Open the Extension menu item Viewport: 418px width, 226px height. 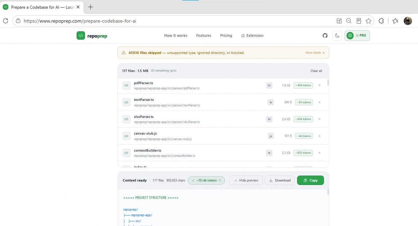tap(252, 35)
